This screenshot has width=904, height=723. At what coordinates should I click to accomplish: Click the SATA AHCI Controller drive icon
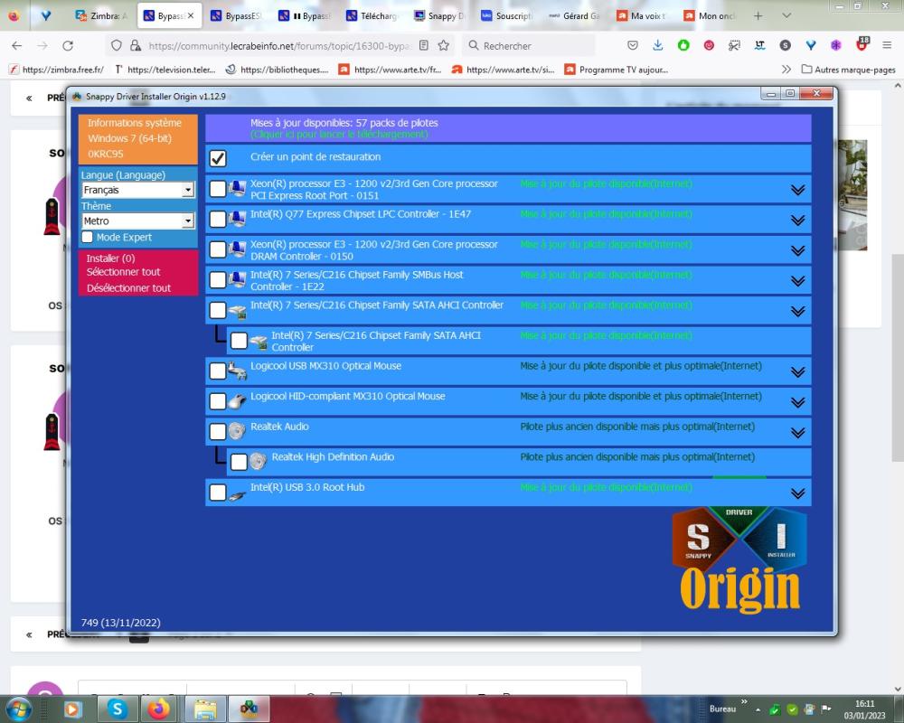(238, 312)
